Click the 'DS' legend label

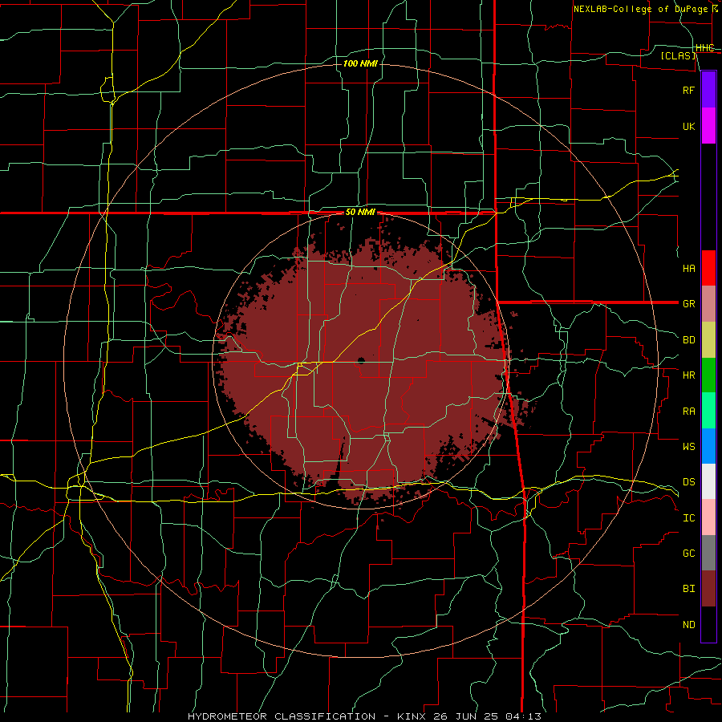pyautogui.click(x=689, y=482)
